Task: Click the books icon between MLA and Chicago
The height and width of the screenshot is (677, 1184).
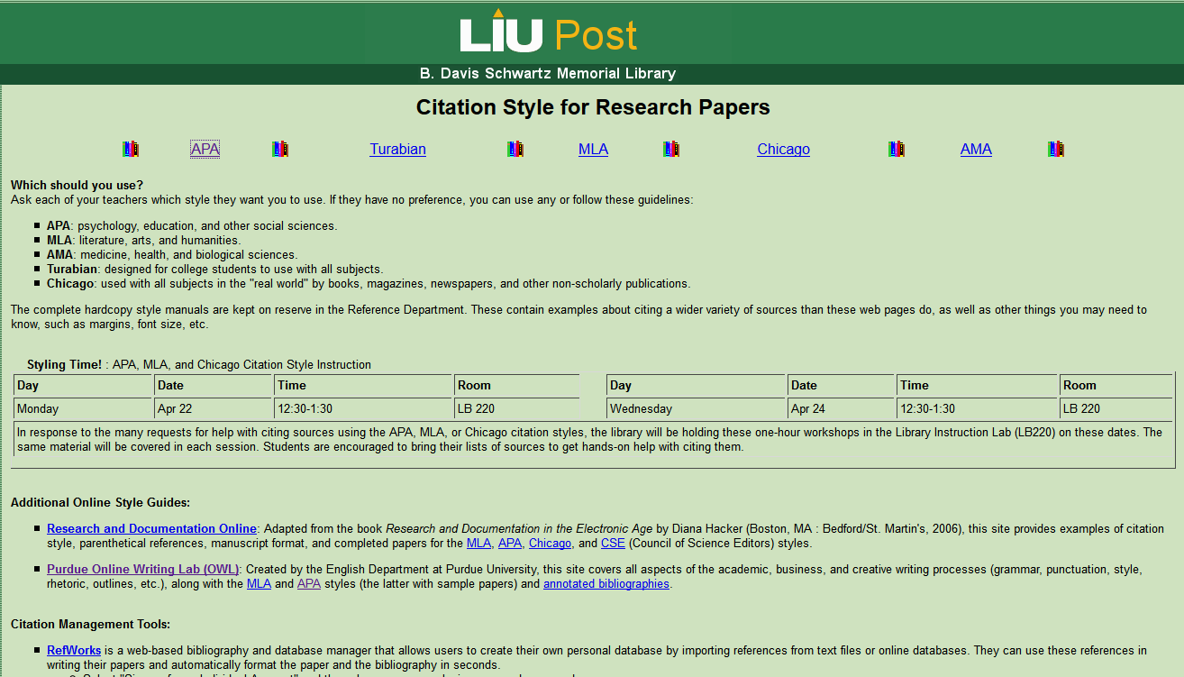Action: coord(671,149)
